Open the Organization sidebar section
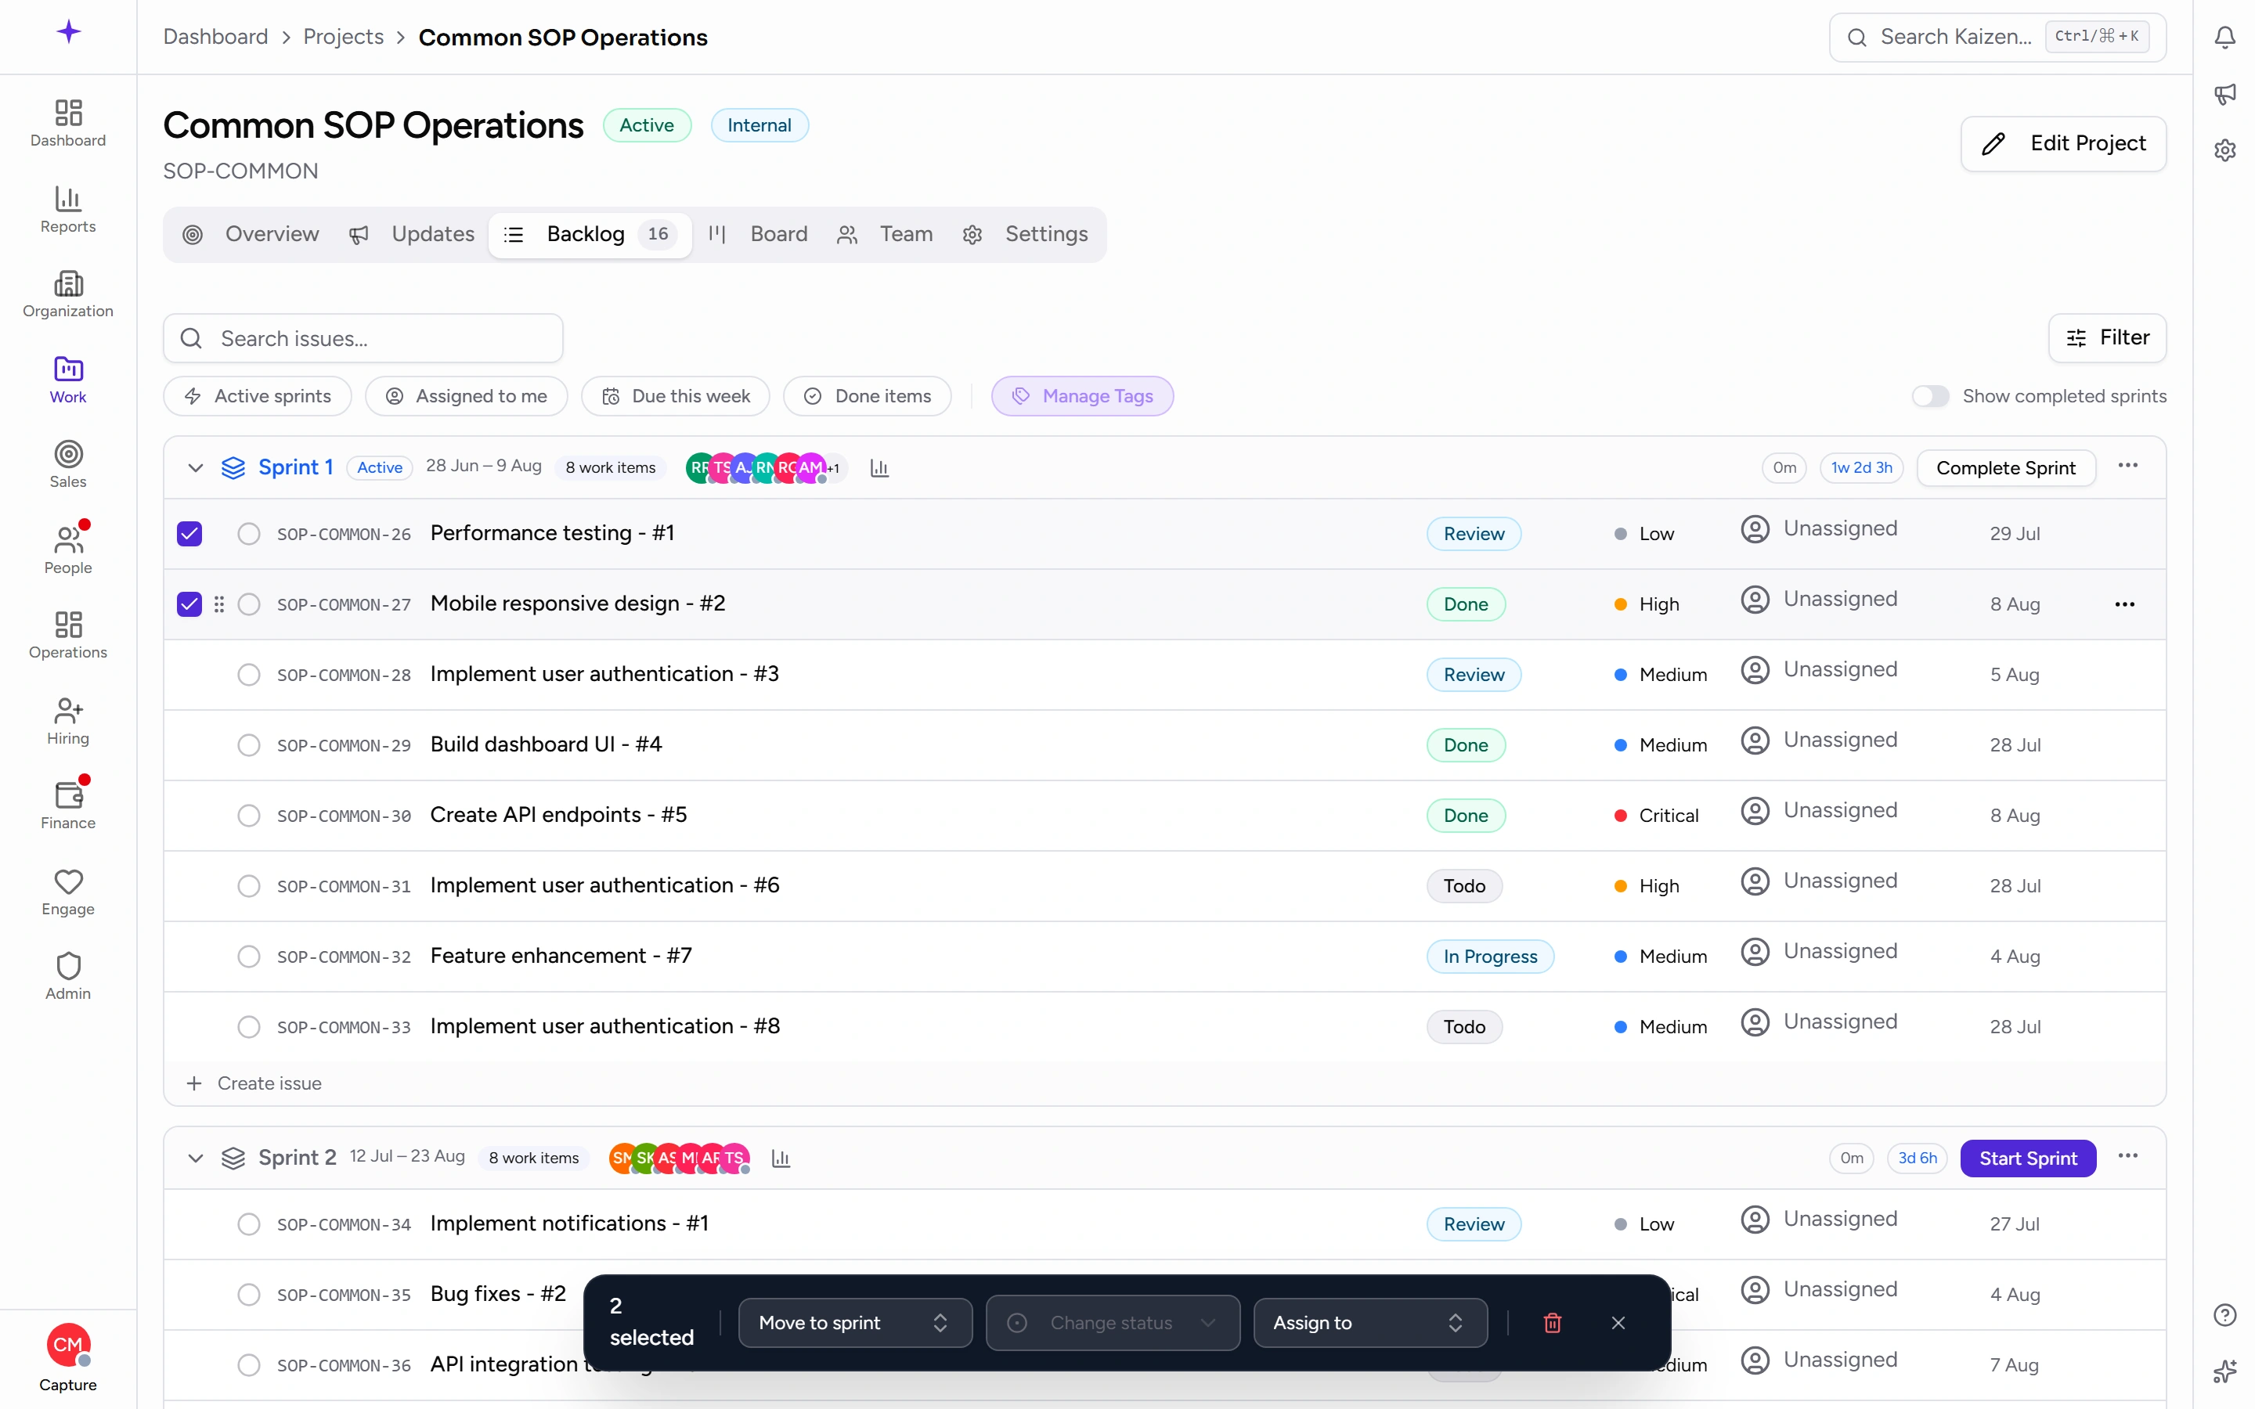The width and height of the screenshot is (2255, 1409). [68, 294]
